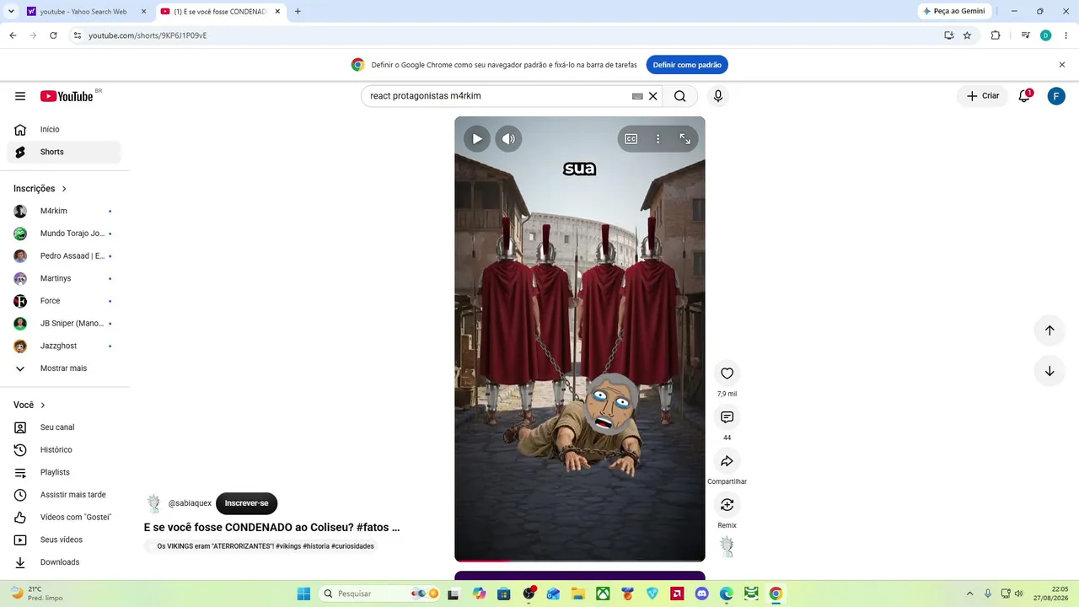Go to the previous Short with up arrow
The height and width of the screenshot is (607, 1079).
(x=1049, y=330)
